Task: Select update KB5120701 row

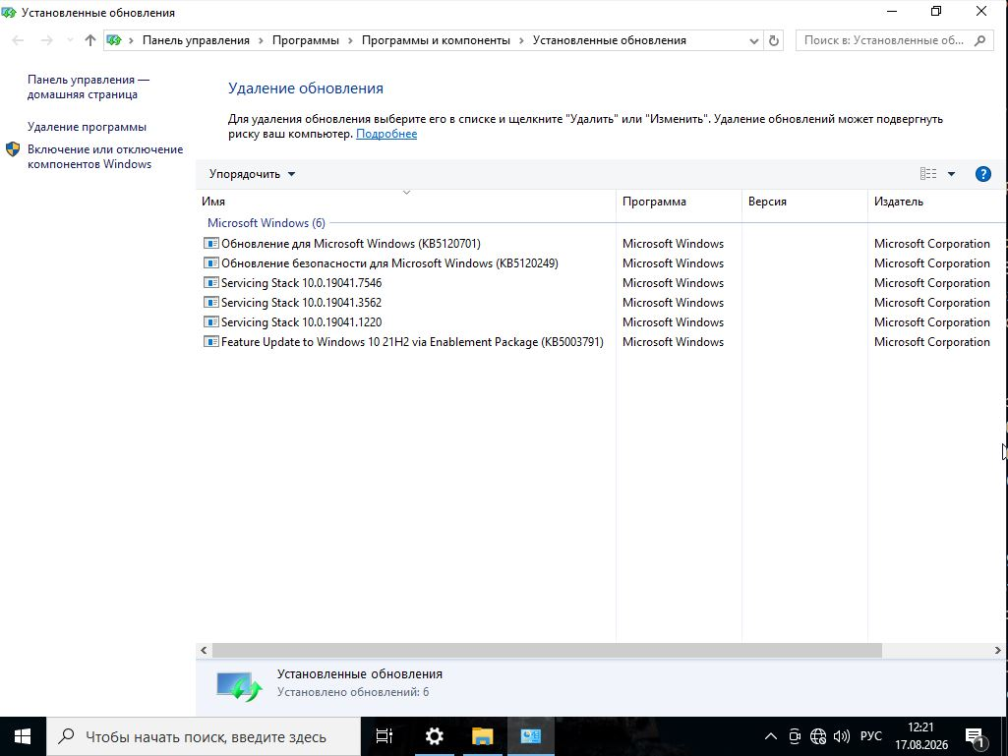Action: click(x=601, y=244)
